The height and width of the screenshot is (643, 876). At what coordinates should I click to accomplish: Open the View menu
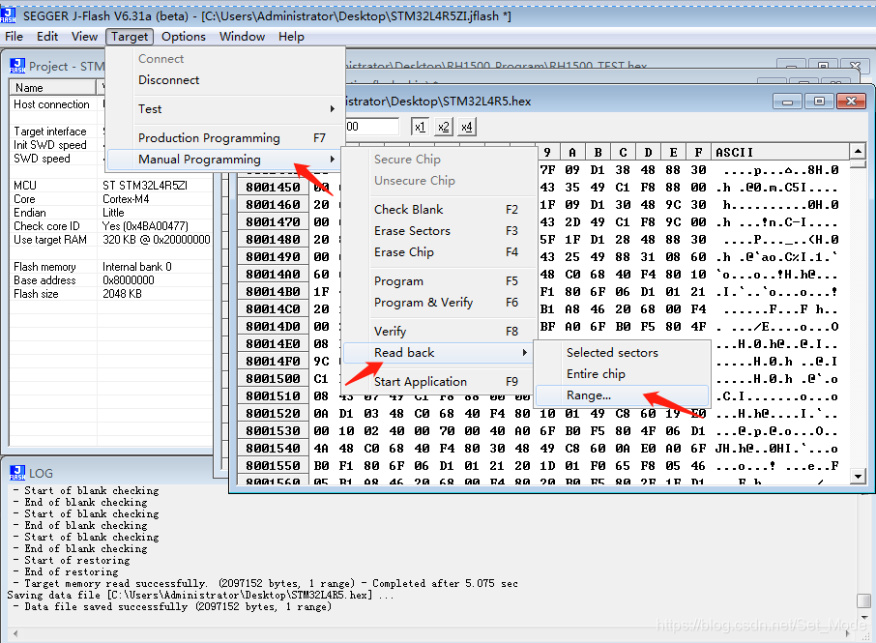[x=84, y=37]
